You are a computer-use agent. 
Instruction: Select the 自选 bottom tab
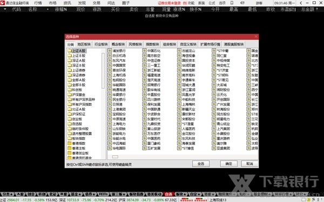click(168, 194)
